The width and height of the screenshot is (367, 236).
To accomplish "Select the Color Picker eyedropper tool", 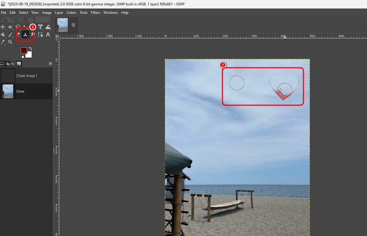I will [3, 42].
